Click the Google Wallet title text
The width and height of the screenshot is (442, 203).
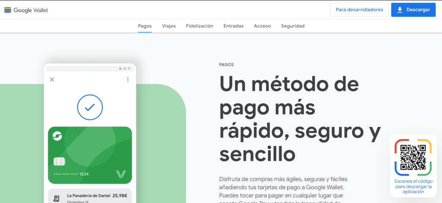point(31,10)
